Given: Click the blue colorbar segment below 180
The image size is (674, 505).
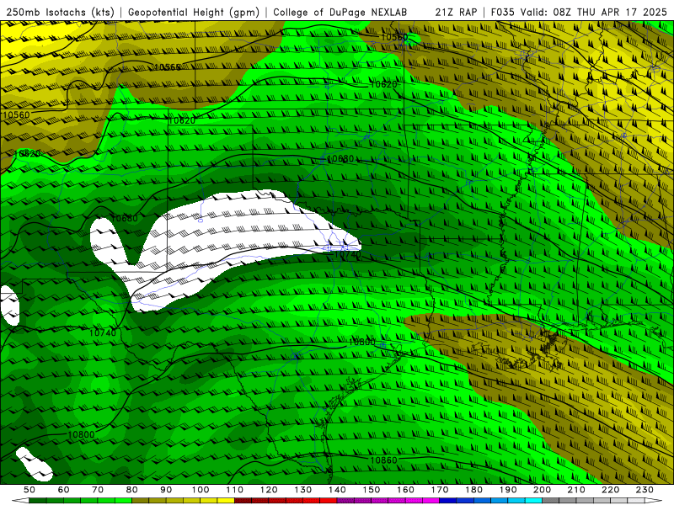Looking at the screenshot, I should (x=482, y=501).
